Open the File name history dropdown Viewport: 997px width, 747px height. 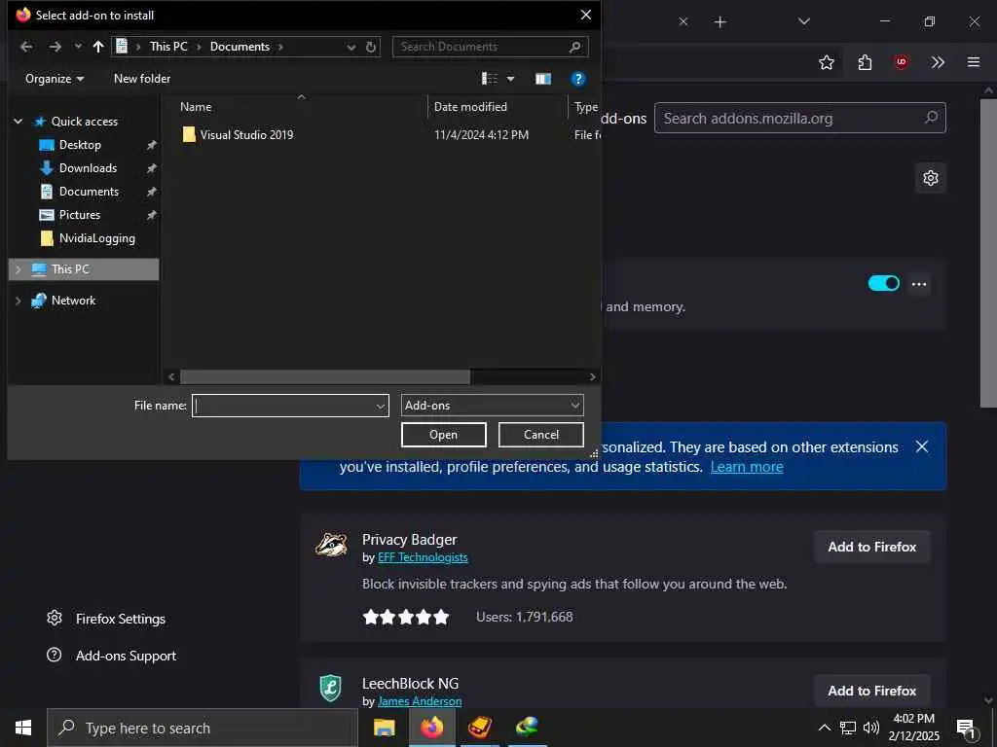[381, 406]
